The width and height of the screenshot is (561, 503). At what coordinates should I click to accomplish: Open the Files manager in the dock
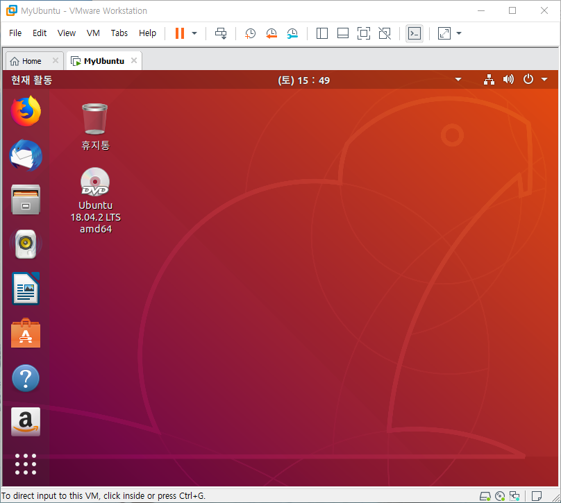[26, 200]
